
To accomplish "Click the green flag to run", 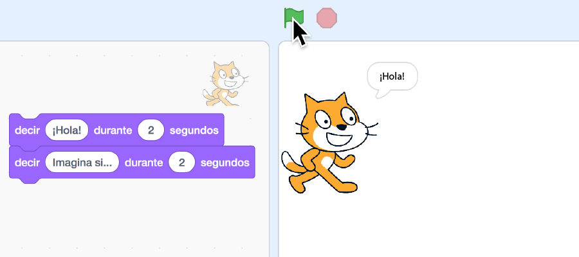I will point(293,17).
